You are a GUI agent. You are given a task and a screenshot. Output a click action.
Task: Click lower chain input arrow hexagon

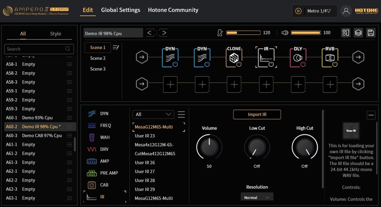[142, 84]
